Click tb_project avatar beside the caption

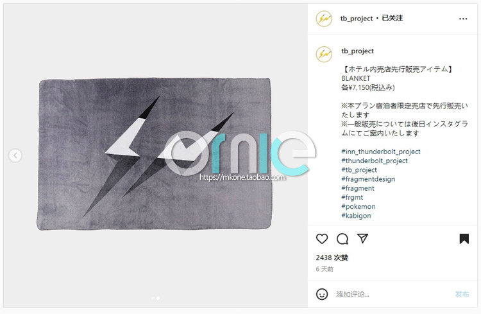pyautogui.click(x=324, y=54)
